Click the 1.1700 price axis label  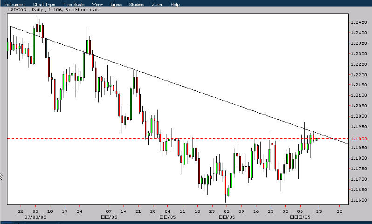point(359,179)
